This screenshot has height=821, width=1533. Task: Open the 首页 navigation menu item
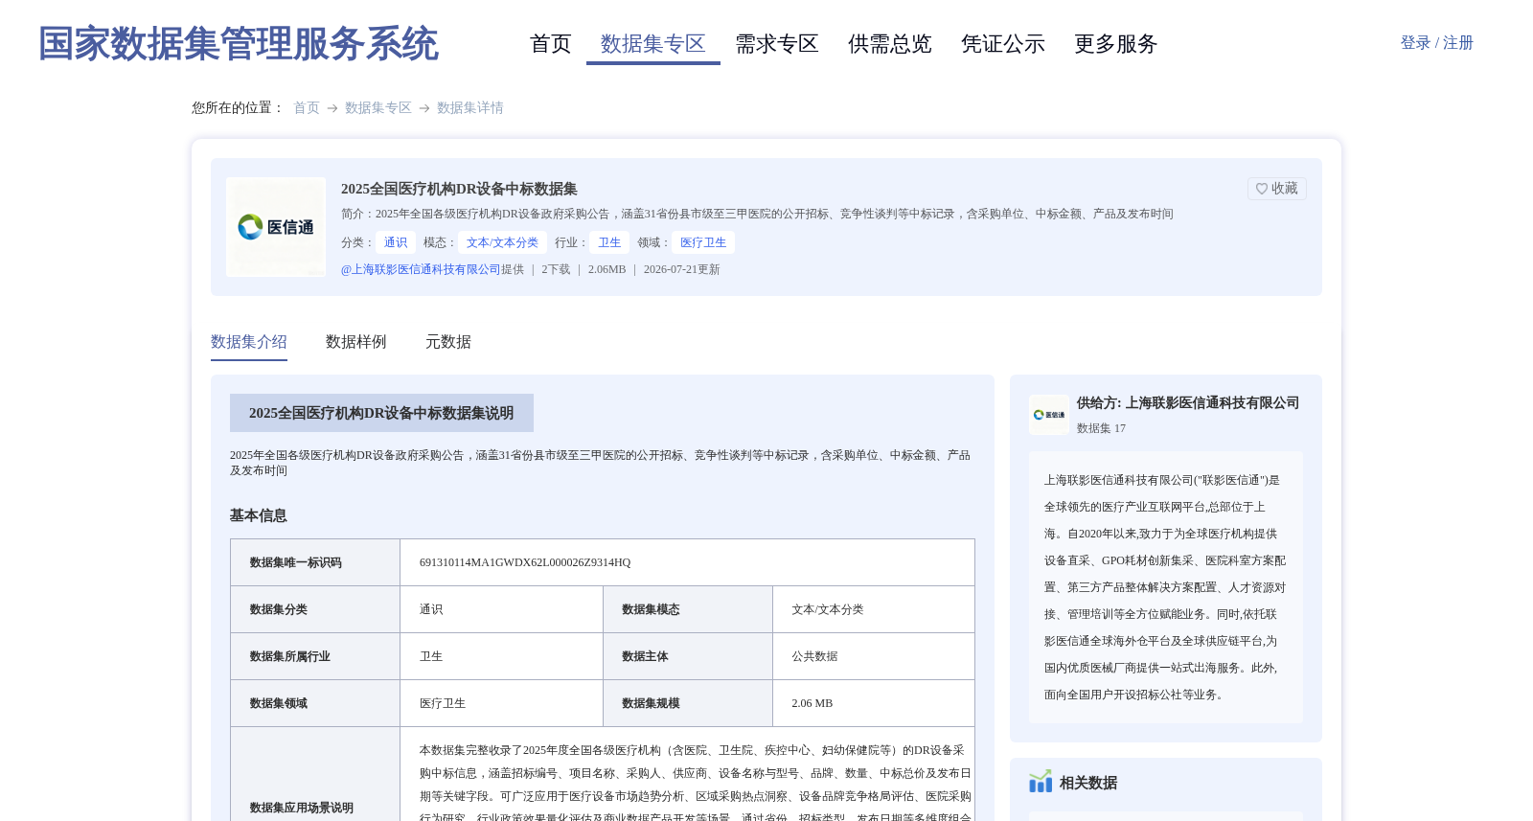click(x=550, y=44)
